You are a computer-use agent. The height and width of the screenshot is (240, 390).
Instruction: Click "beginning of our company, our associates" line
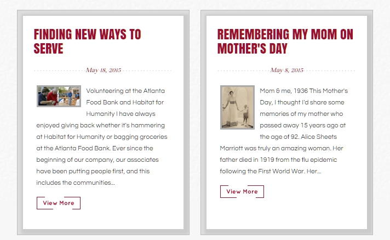point(97,160)
